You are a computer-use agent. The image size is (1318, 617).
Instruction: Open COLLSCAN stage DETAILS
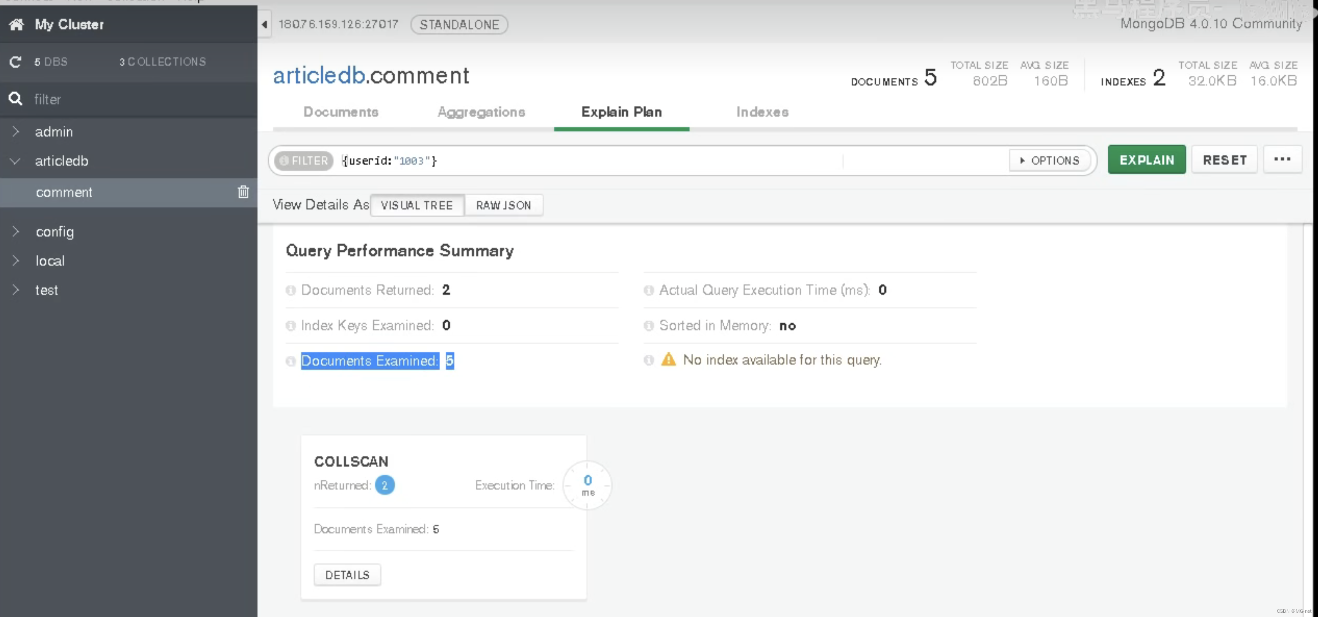347,575
